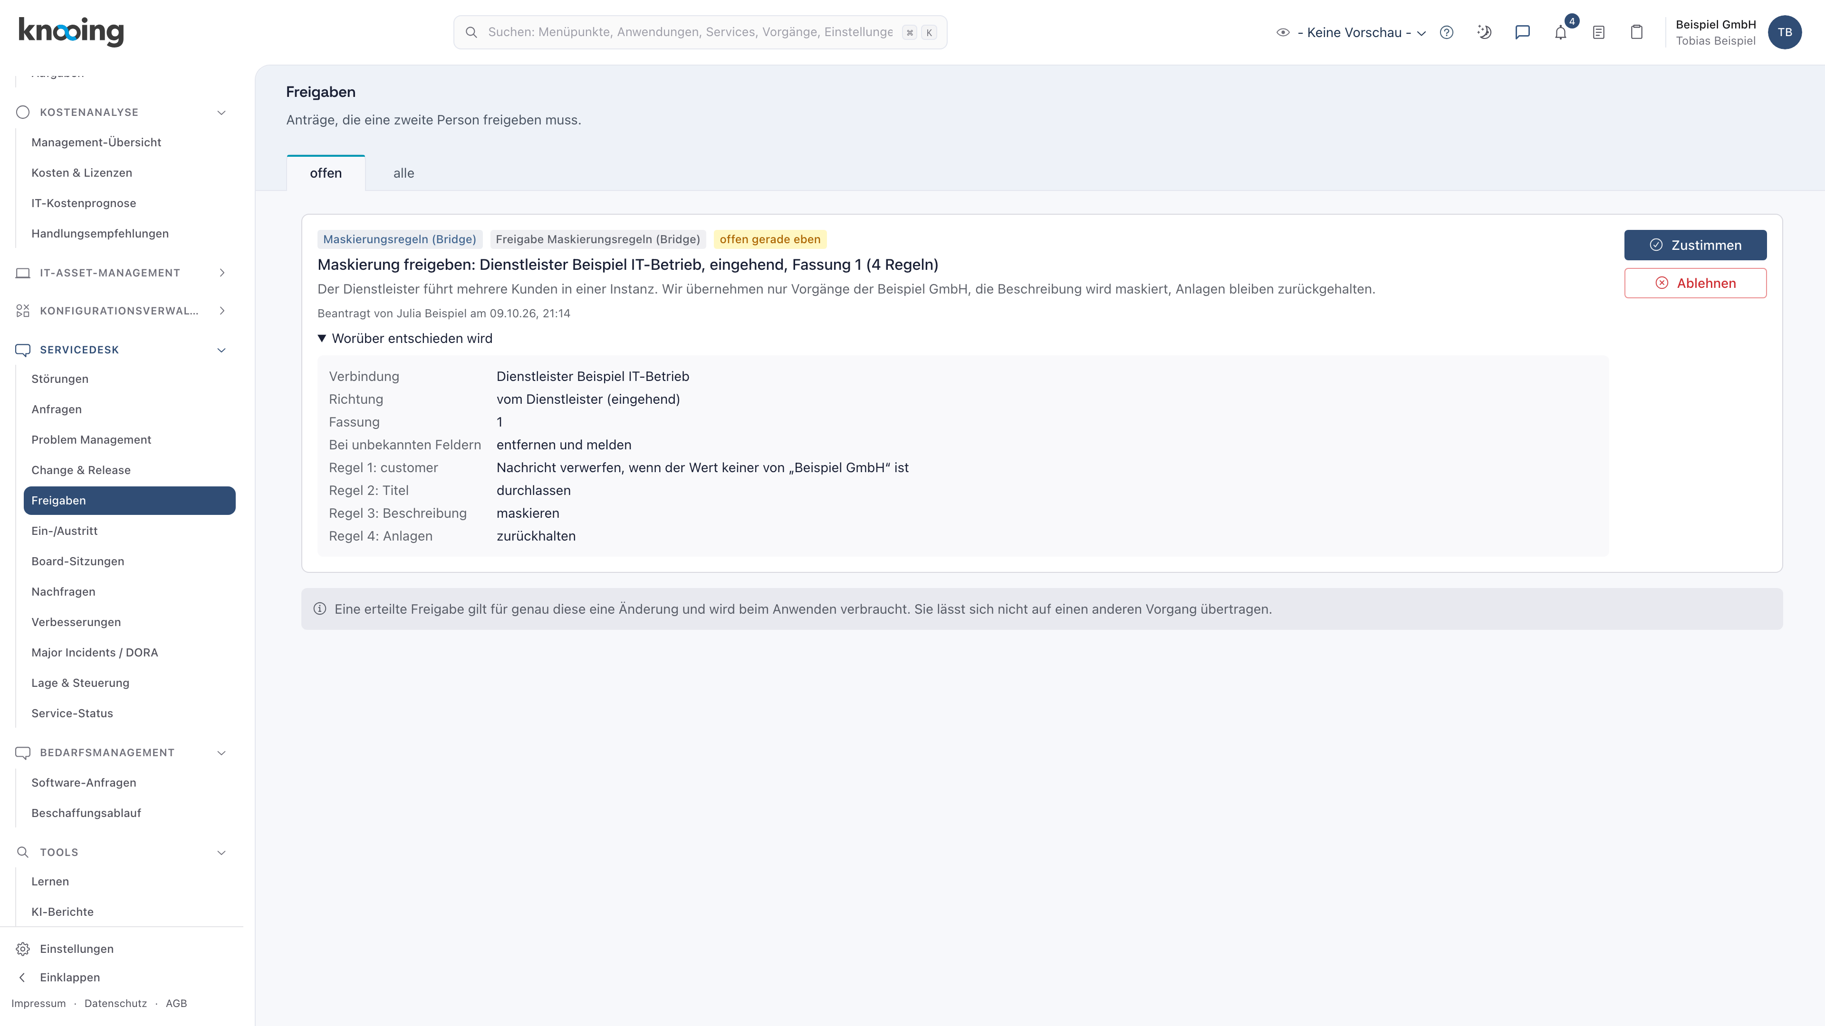The height and width of the screenshot is (1026, 1825).
Task: Switch to the alle tab
Action: (404, 173)
